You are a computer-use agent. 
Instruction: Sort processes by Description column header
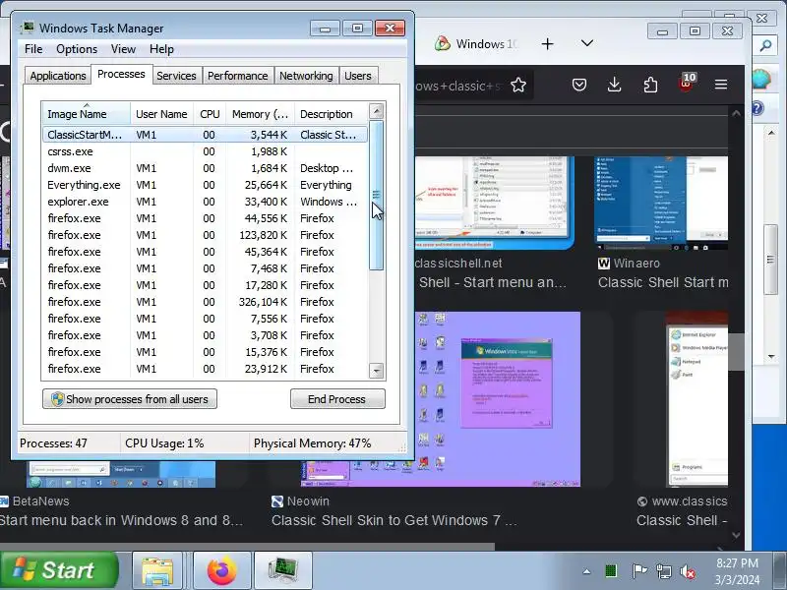(x=332, y=114)
